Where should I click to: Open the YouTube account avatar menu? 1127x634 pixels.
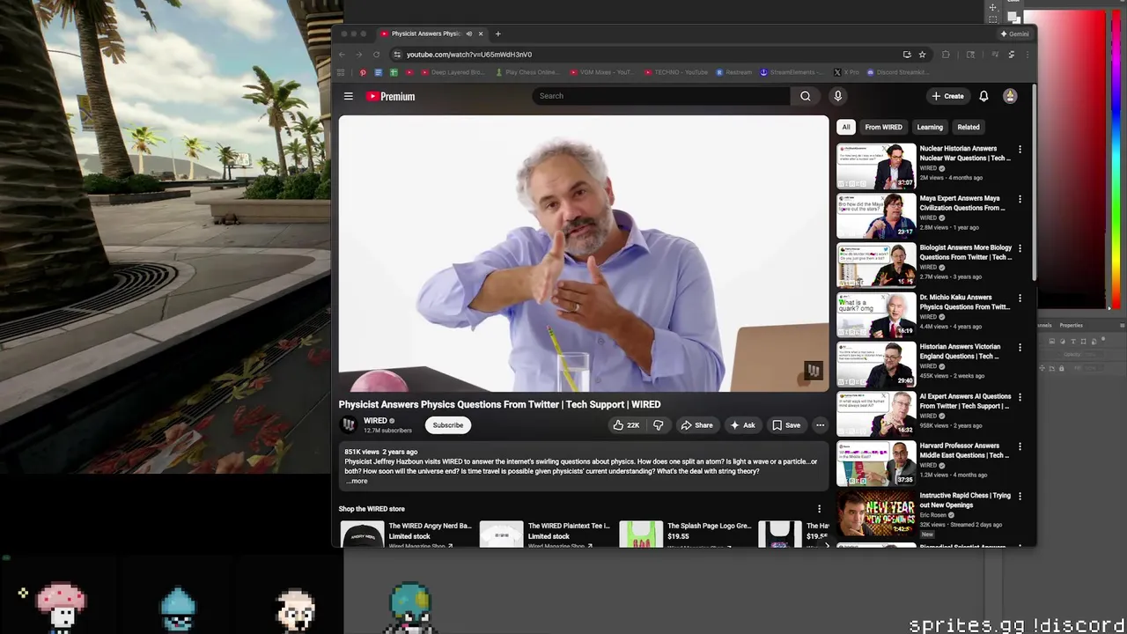click(1010, 96)
